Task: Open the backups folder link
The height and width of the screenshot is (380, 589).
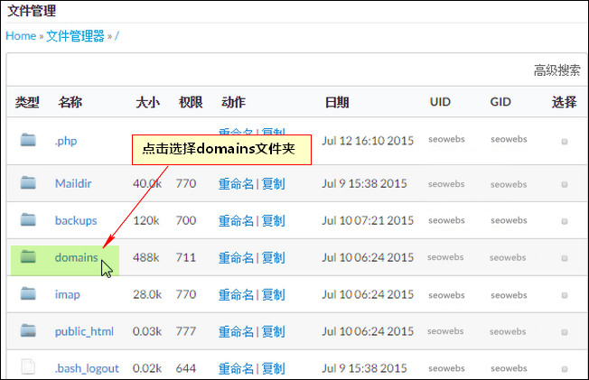Action: (x=76, y=220)
